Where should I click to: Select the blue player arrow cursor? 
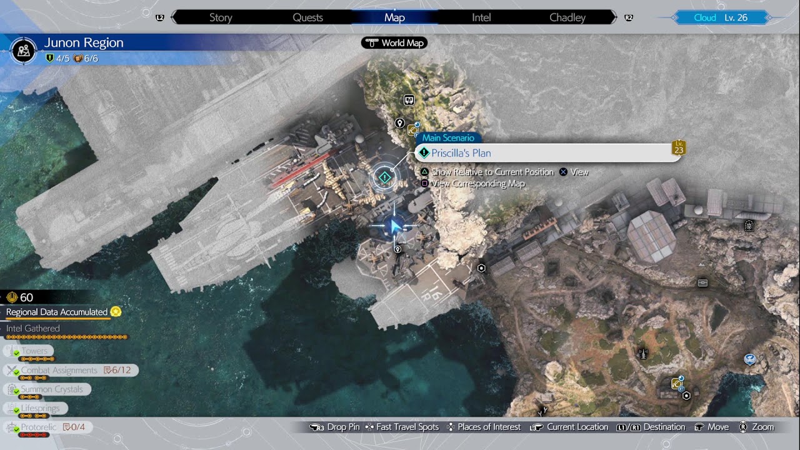tap(394, 226)
